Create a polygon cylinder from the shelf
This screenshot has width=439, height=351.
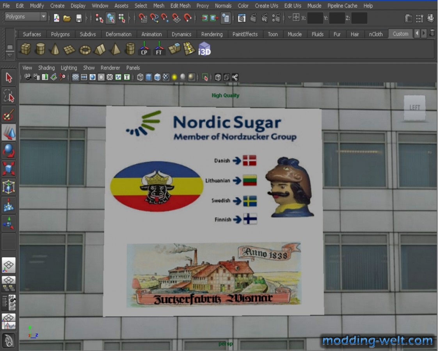tap(40, 49)
